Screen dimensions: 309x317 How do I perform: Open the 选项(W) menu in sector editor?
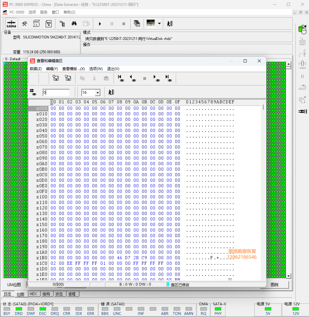point(96,69)
